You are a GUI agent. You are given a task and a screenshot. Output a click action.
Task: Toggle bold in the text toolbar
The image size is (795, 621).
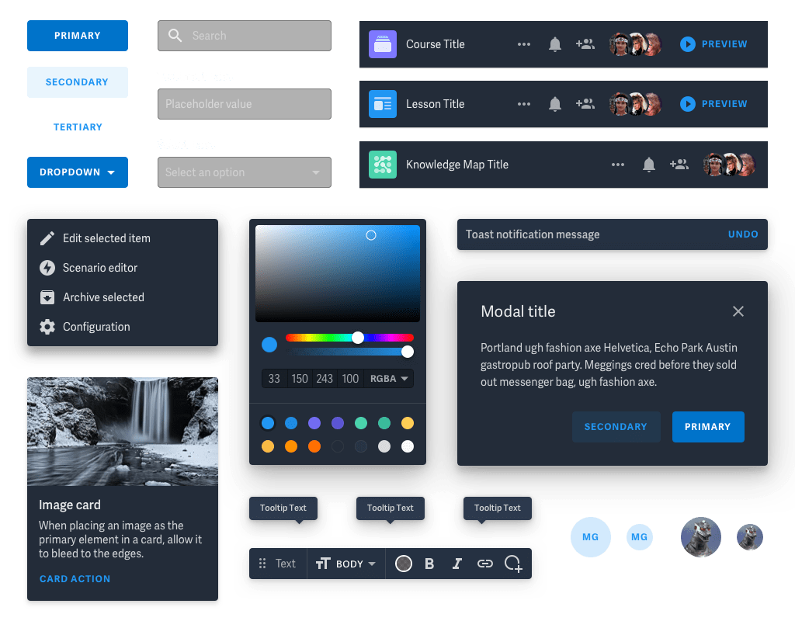(x=429, y=564)
